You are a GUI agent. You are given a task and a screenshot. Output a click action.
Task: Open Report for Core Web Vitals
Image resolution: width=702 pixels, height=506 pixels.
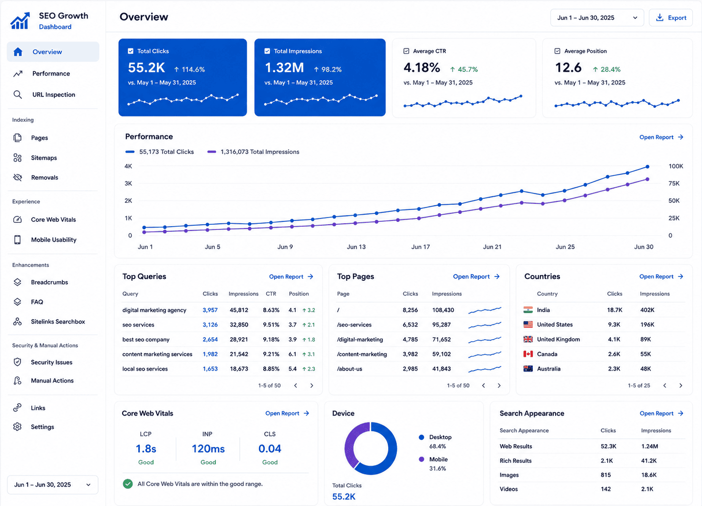[x=287, y=413]
